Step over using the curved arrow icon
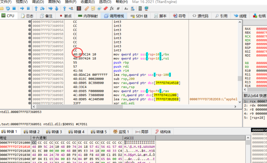This screenshot has height=163, width=267. pyautogui.click(x=42, y=8)
